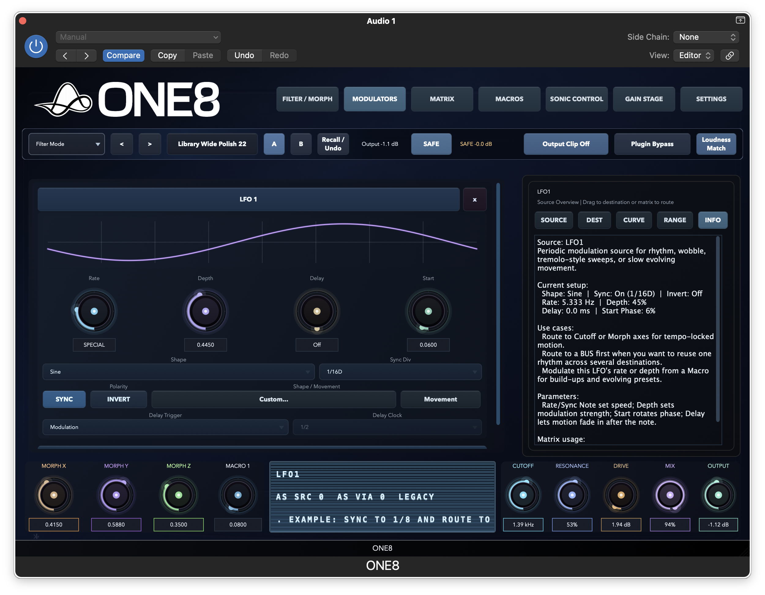Click the MIX knob

[x=670, y=495]
